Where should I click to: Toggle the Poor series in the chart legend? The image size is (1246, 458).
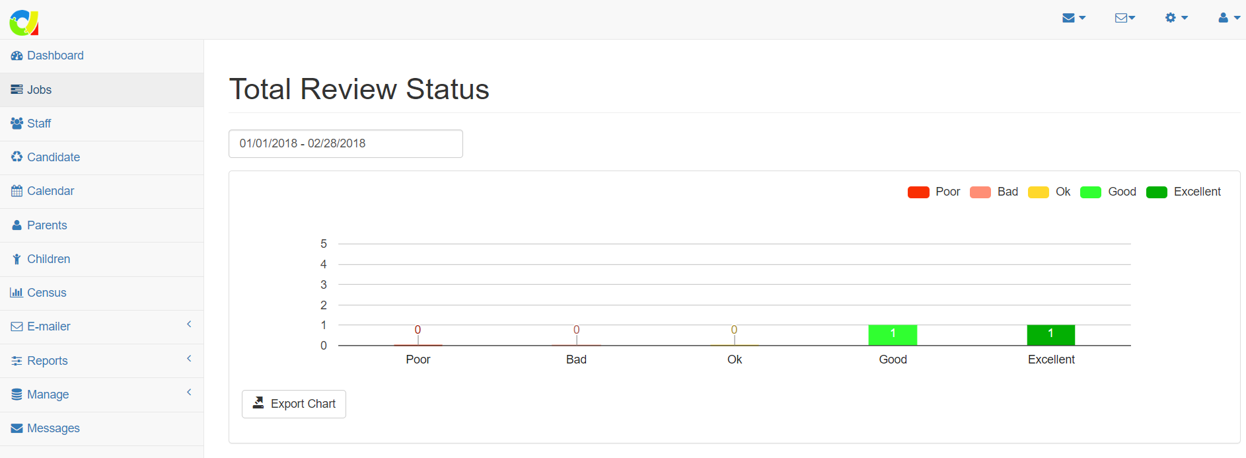(933, 192)
